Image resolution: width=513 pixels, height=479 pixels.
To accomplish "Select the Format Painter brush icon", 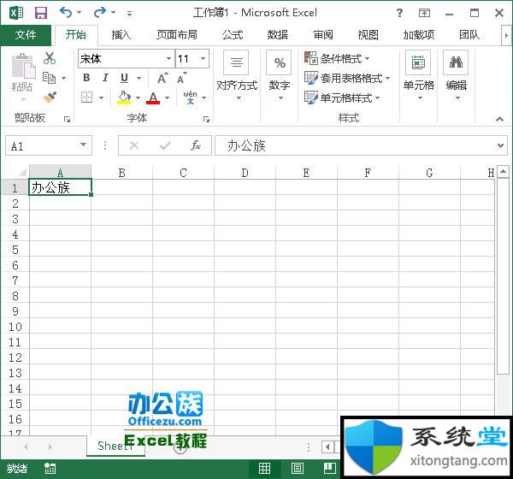I will [50, 98].
